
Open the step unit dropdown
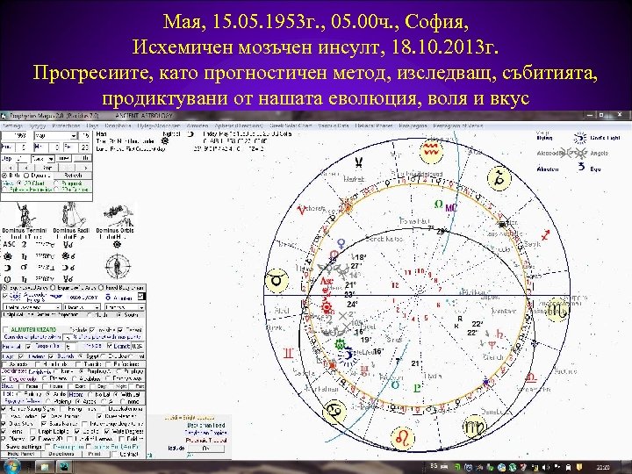coord(43,159)
